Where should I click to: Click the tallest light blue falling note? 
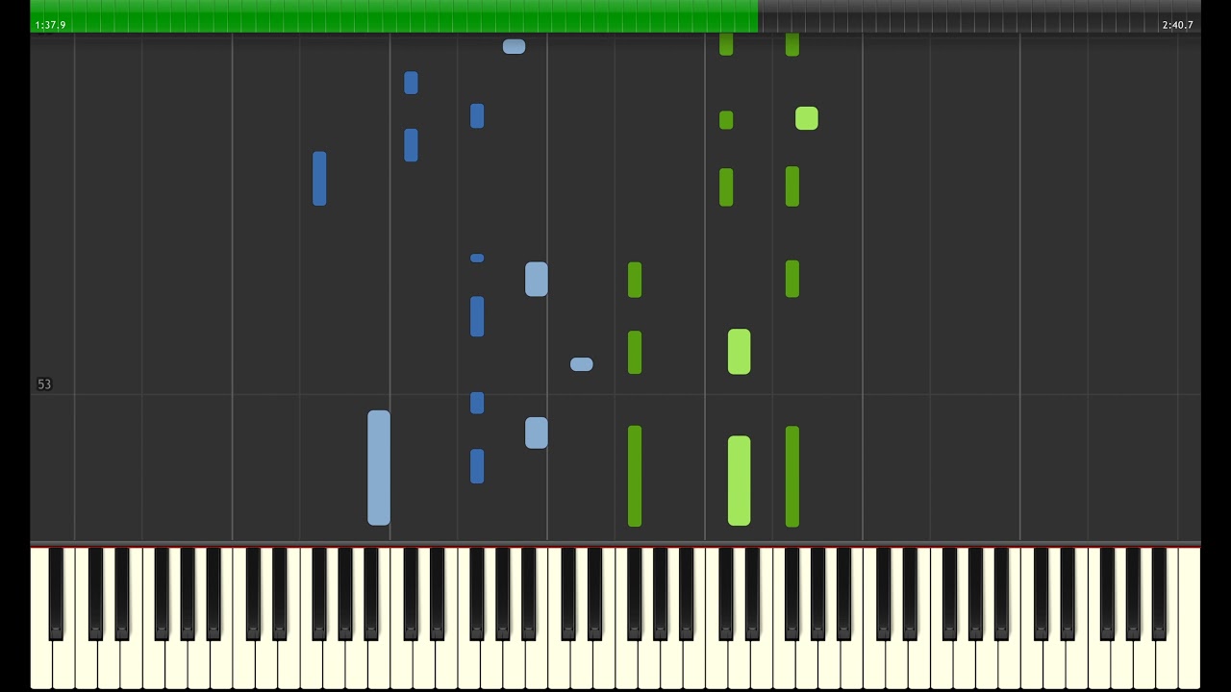379,468
